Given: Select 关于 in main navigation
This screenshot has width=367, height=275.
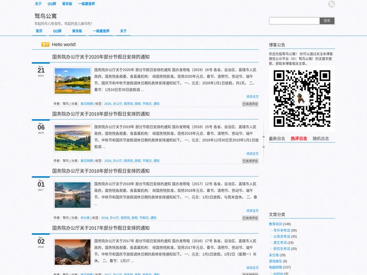Looking at the screenshot, I should coord(123,31).
